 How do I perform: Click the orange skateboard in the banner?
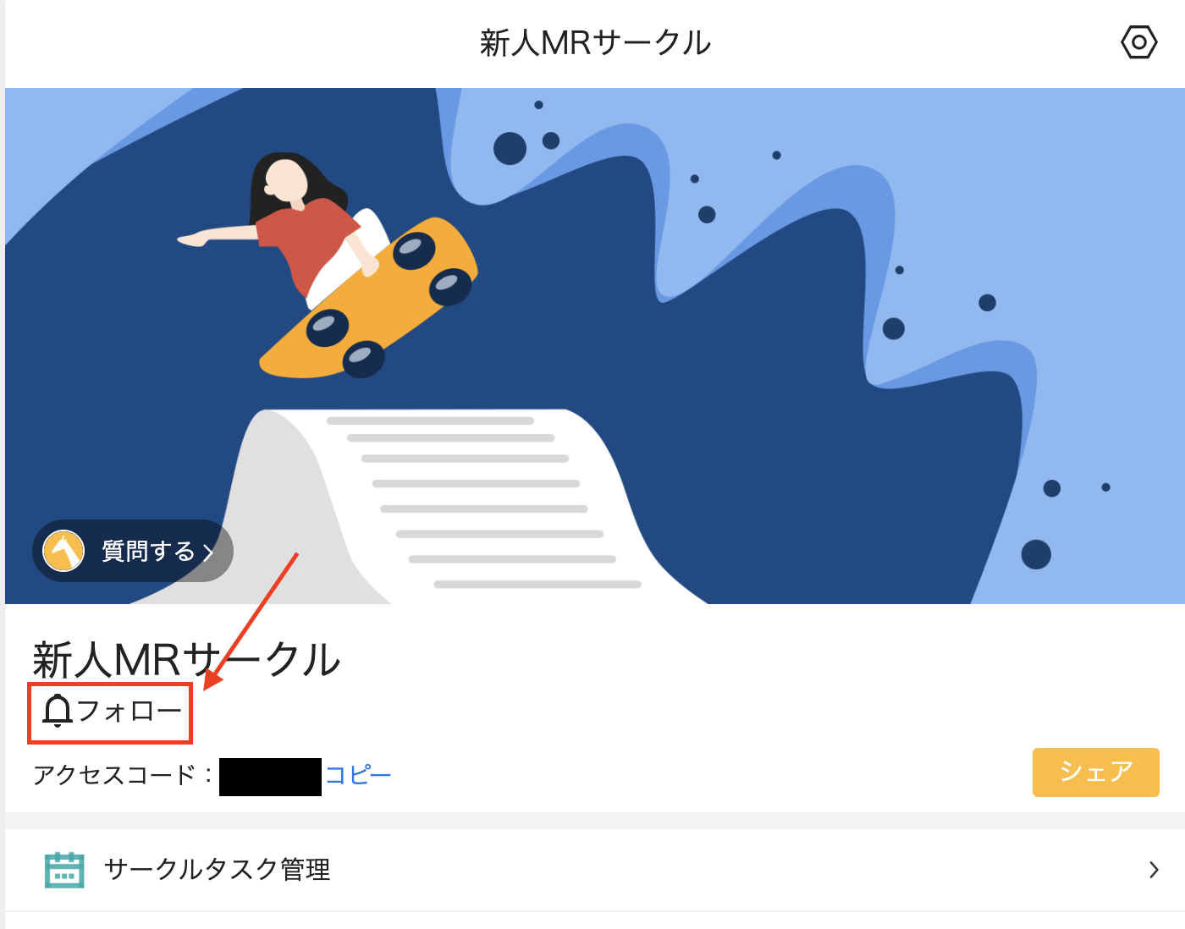coord(368,298)
